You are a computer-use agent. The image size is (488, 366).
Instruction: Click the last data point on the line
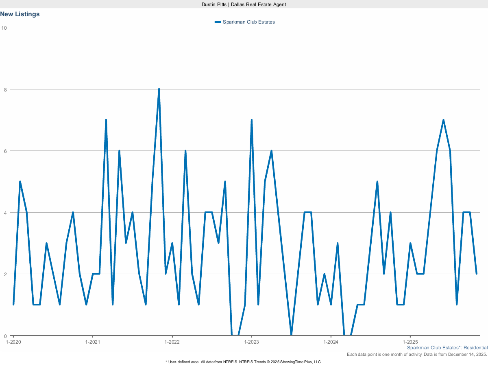(476, 274)
